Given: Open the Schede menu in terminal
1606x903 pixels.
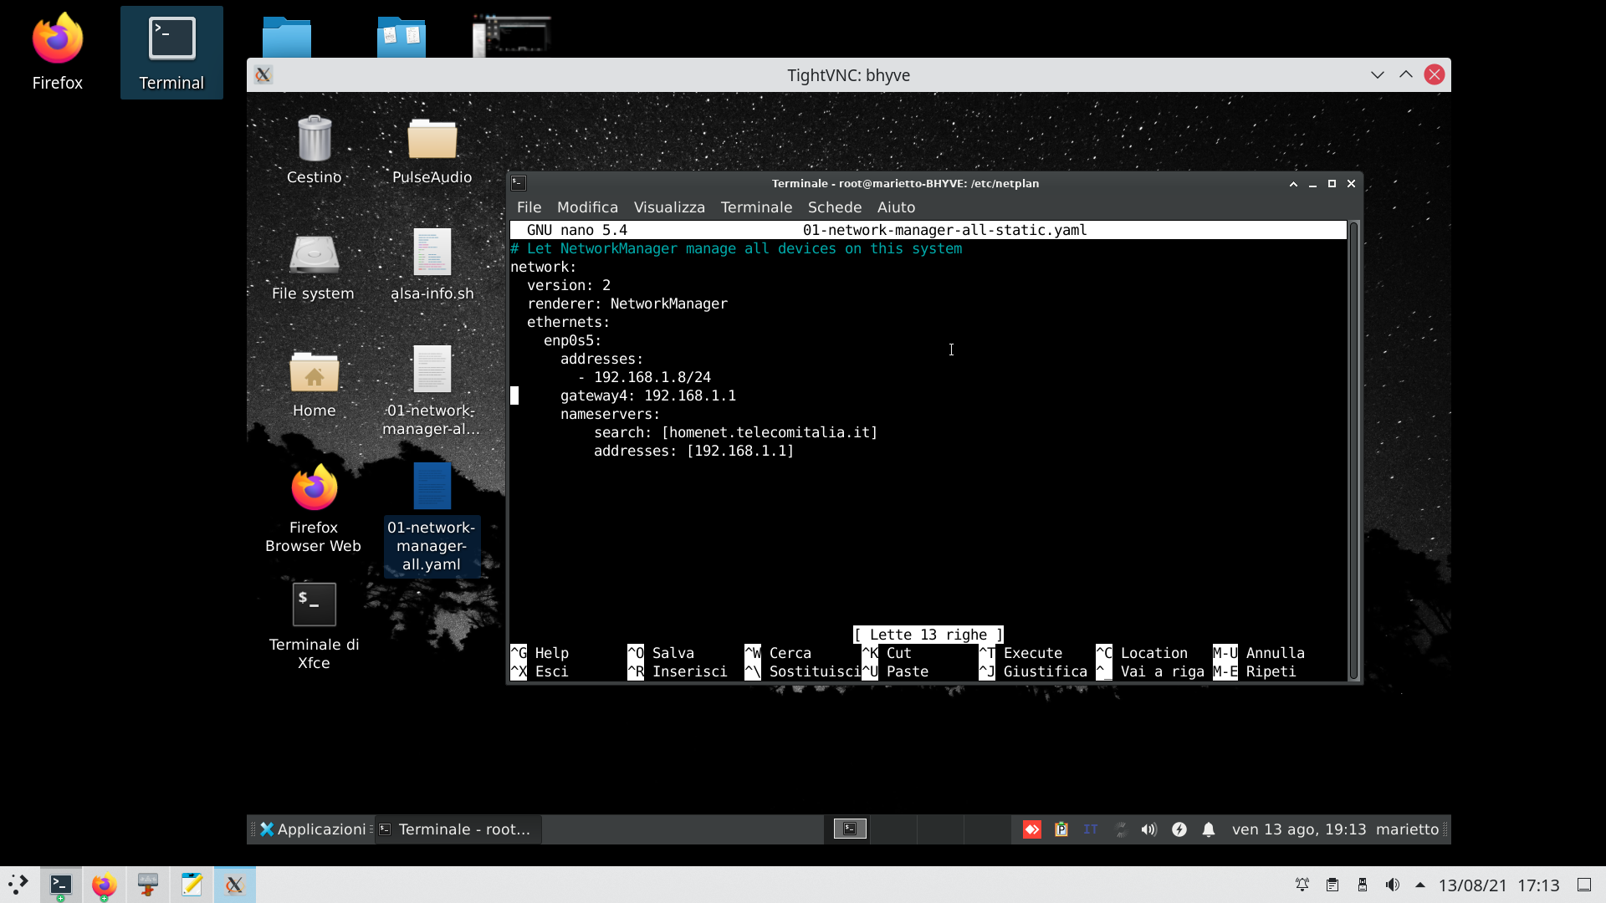Looking at the screenshot, I should 834,207.
